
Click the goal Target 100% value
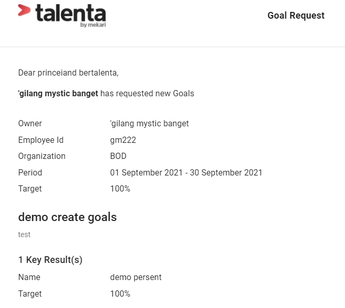click(120, 188)
